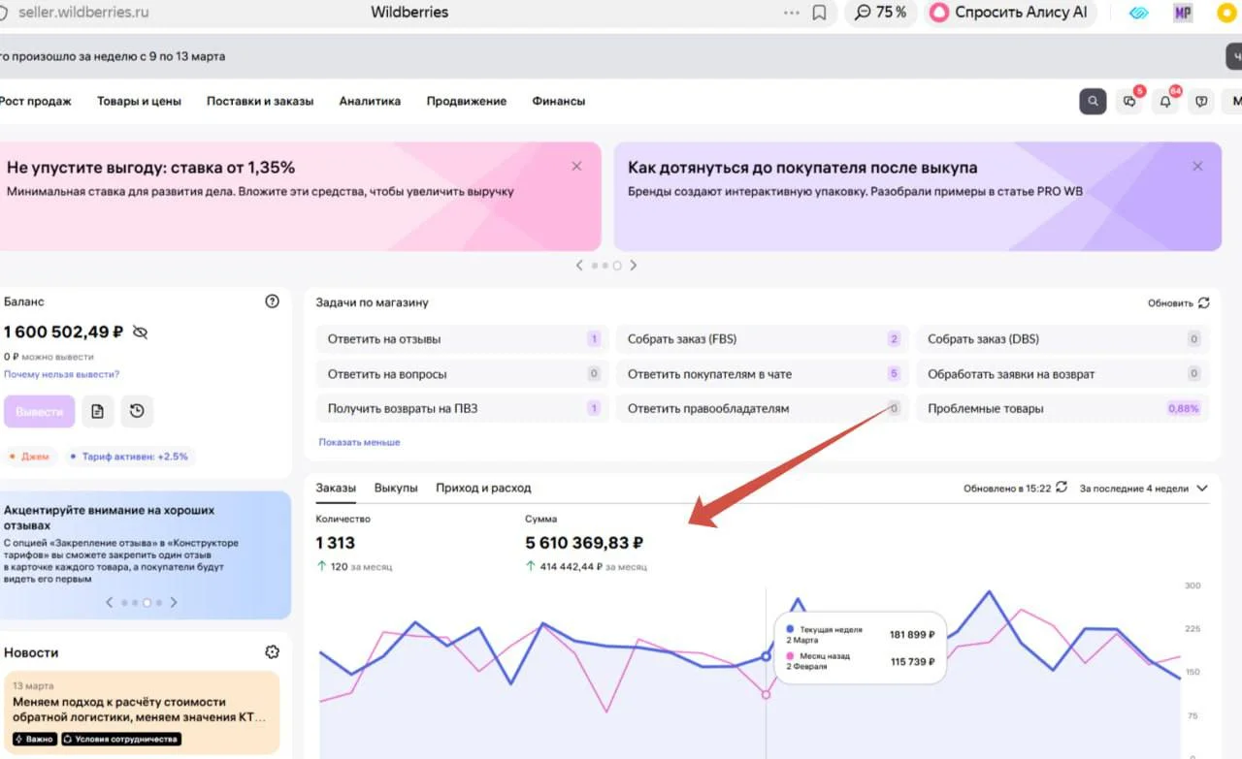Click 'Спросить Алису AI' button
Viewport: 1242px width, 759px height.
pyautogui.click(x=1010, y=13)
